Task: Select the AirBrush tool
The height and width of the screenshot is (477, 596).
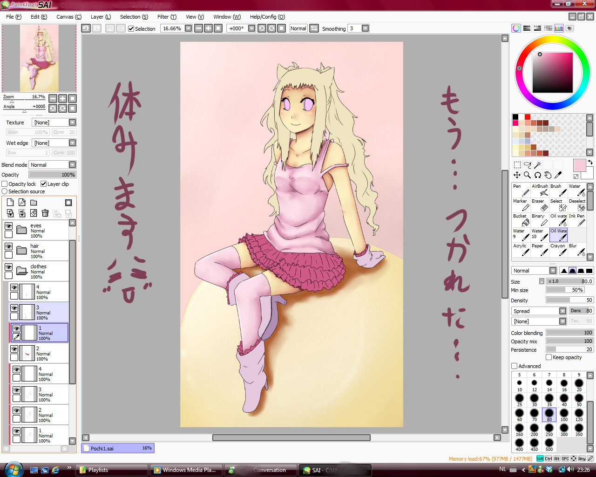Action: pyautogui.click(x=540, y=190)
